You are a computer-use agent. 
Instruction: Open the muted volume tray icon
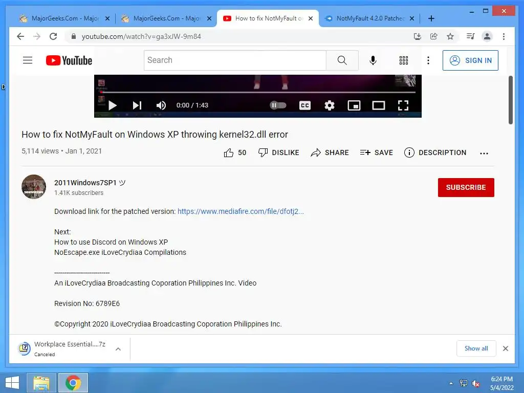[476, 383]
